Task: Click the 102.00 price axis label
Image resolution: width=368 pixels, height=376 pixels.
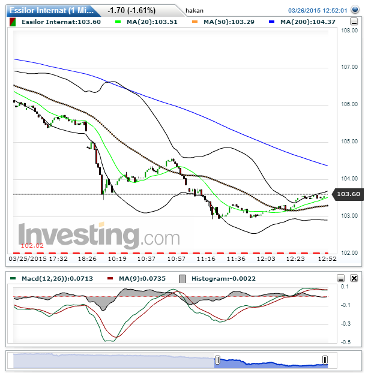Action: pos(349,253)
